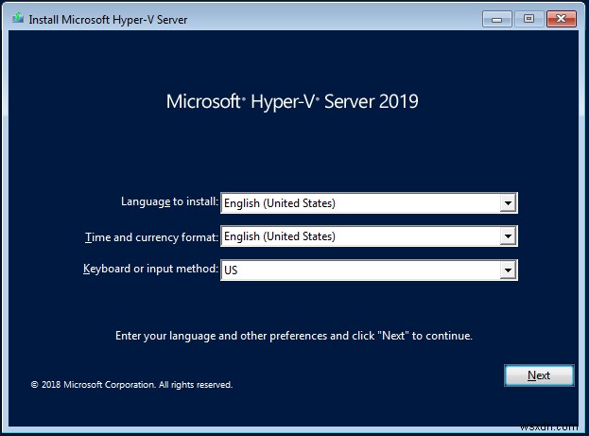Screen dimensions: 589x436
Task: Close the Install Microsoft Hyper-V Server window
Action: coord(561,18)
